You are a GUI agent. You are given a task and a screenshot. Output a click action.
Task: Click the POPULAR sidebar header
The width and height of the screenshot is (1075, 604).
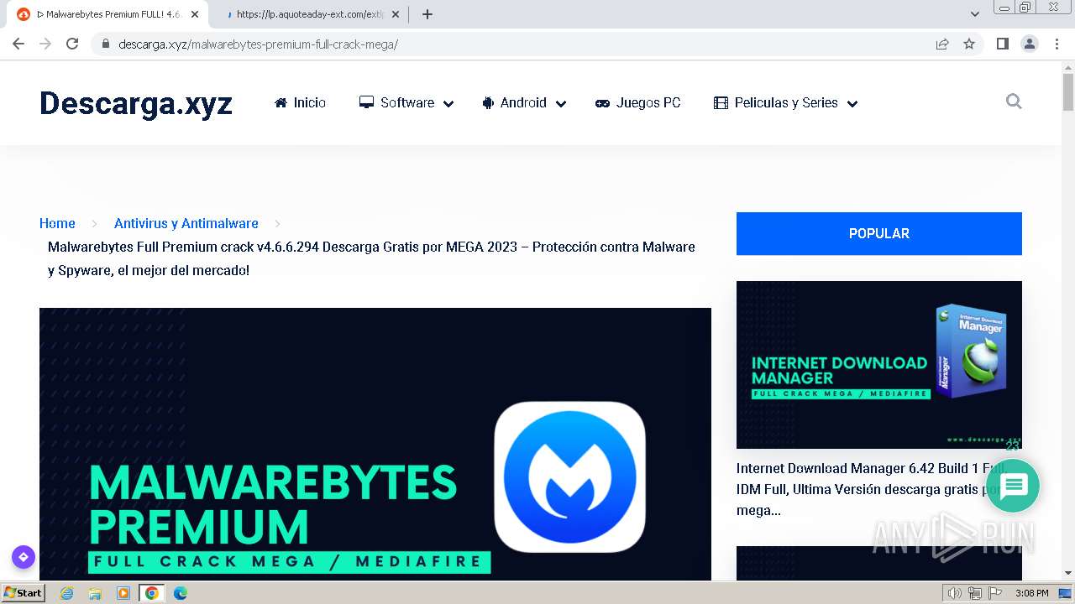tap(879, 233)
